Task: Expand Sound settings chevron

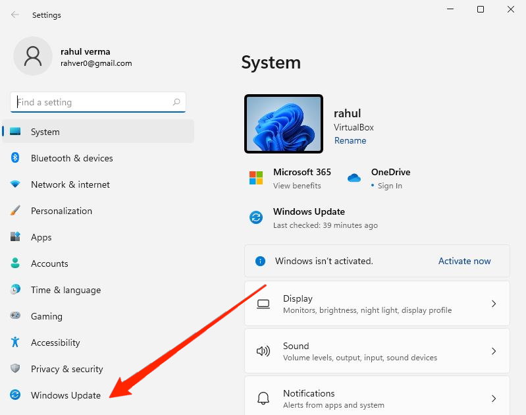Action: click(x=494, y=351)
